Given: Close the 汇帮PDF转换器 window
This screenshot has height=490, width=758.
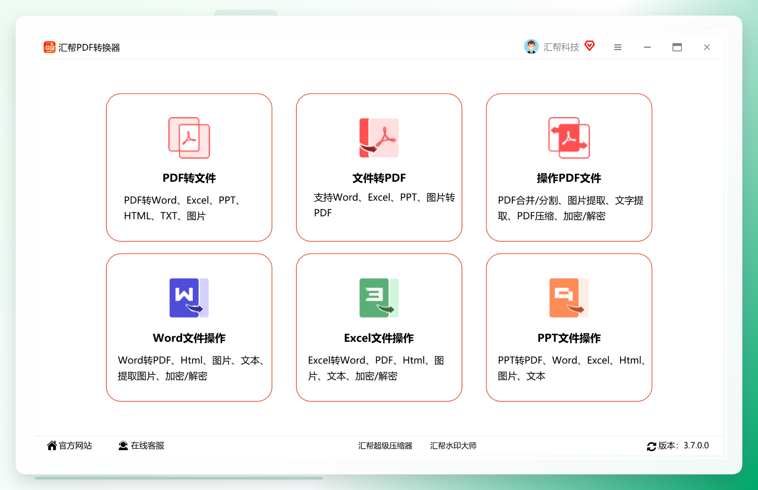Looking at the screenshot, I should [707, 47].
